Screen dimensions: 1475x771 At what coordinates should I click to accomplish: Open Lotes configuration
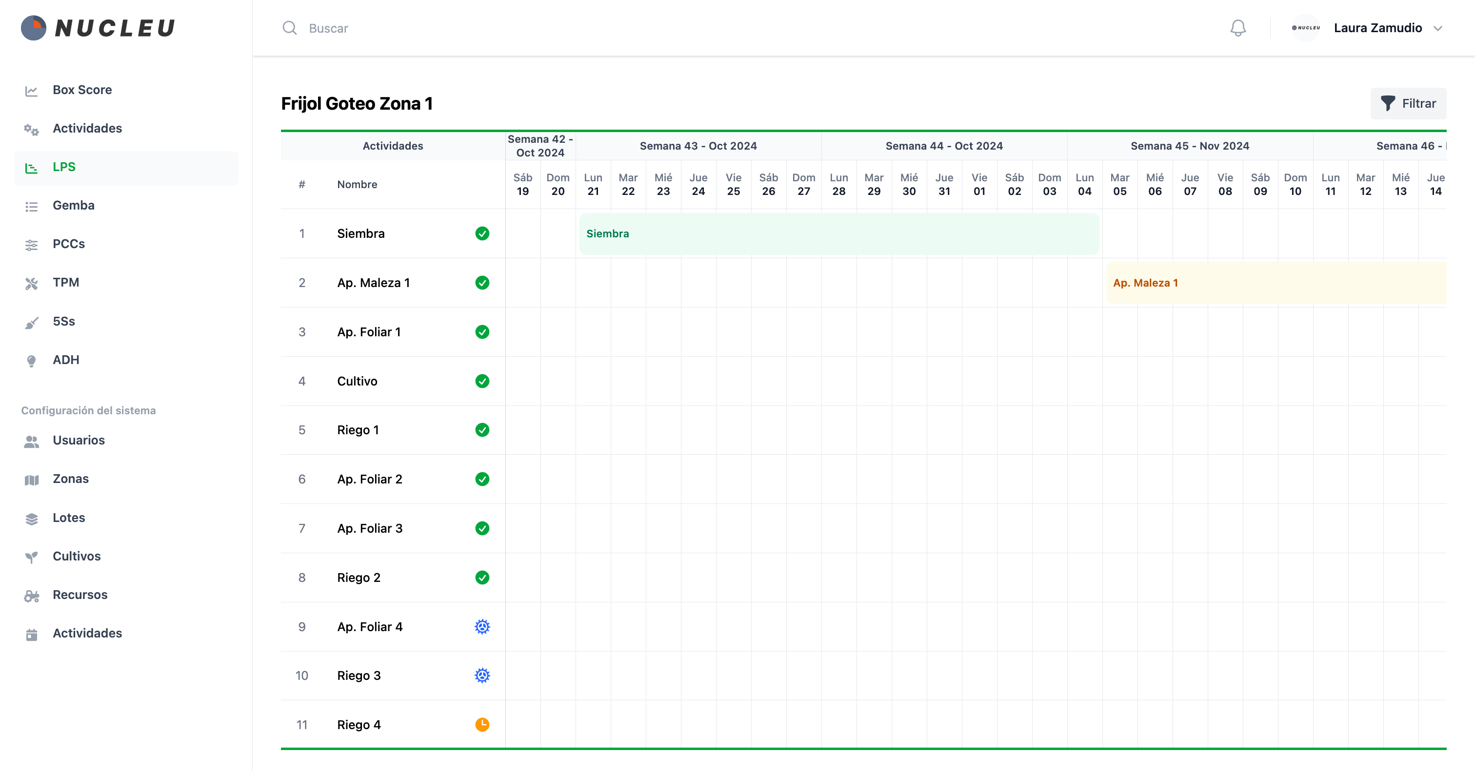126,518
